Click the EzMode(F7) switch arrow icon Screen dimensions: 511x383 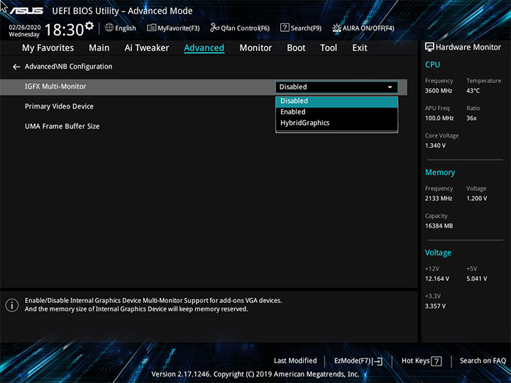pyautogui.click(x=378, y=361)
